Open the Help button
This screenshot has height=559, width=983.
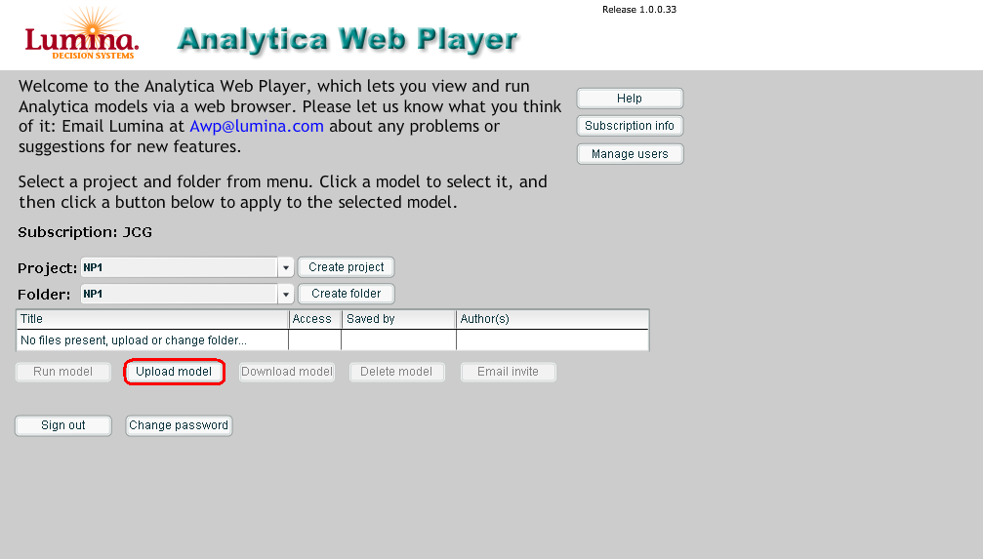click(x=630, y=99)
